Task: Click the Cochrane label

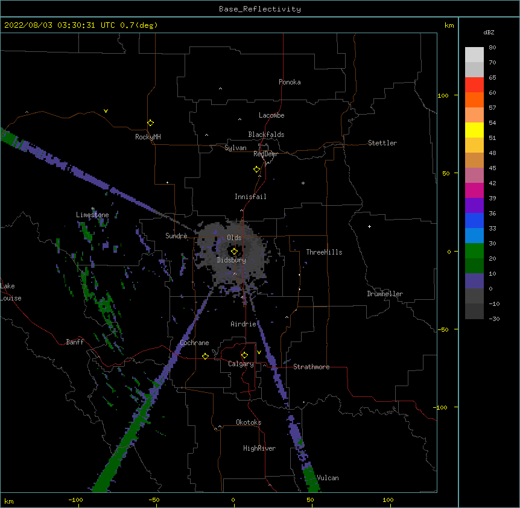Action: pos(194,343)
